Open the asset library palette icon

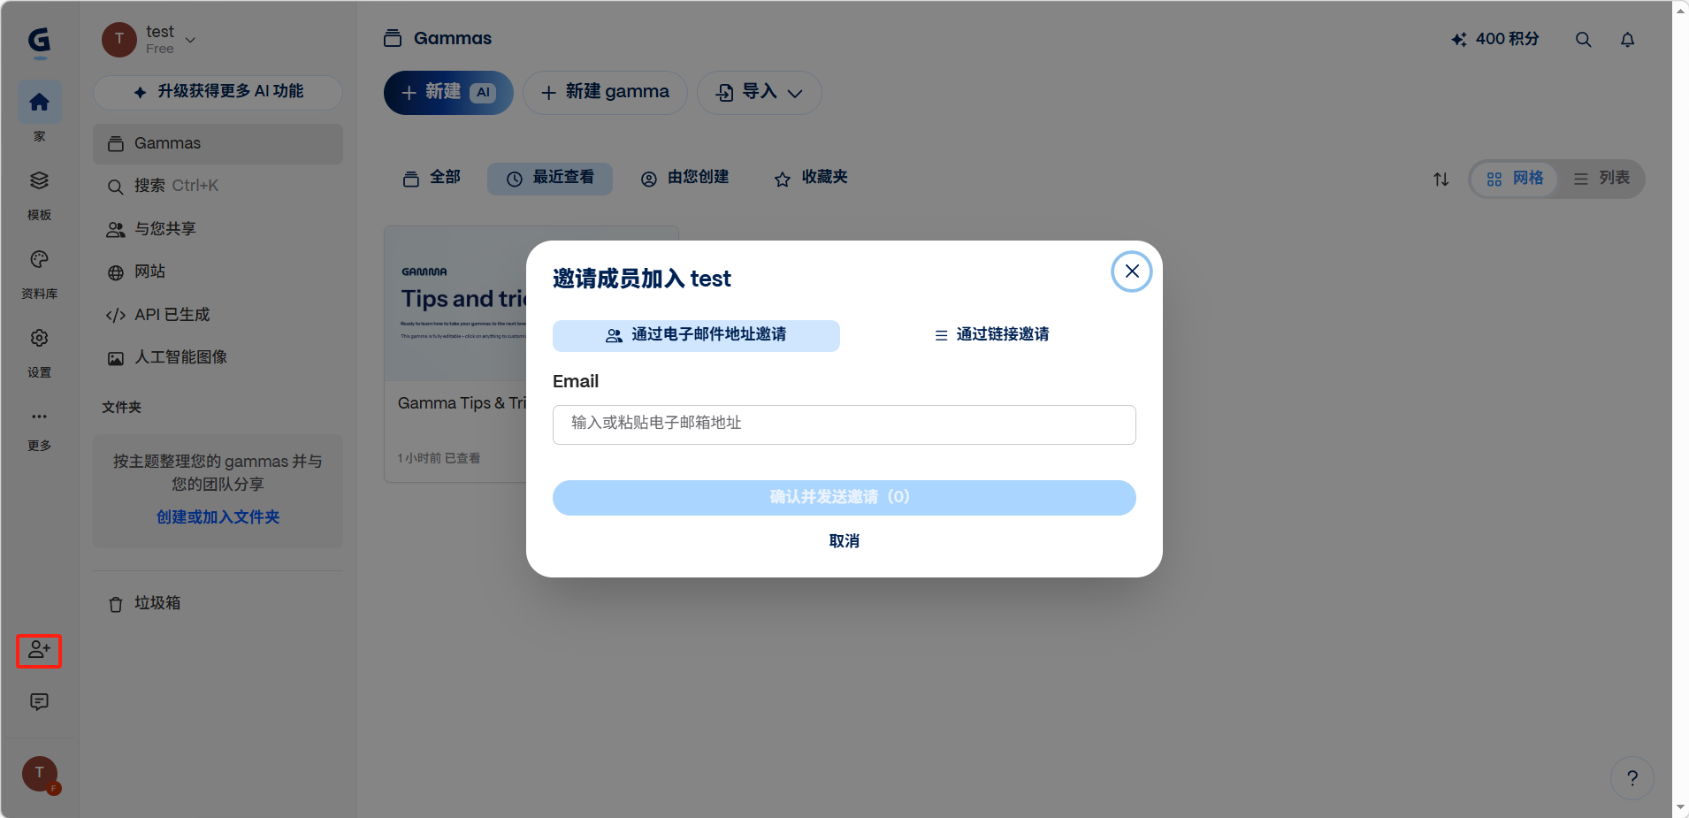pyautogui.click(x=39, y=260)
